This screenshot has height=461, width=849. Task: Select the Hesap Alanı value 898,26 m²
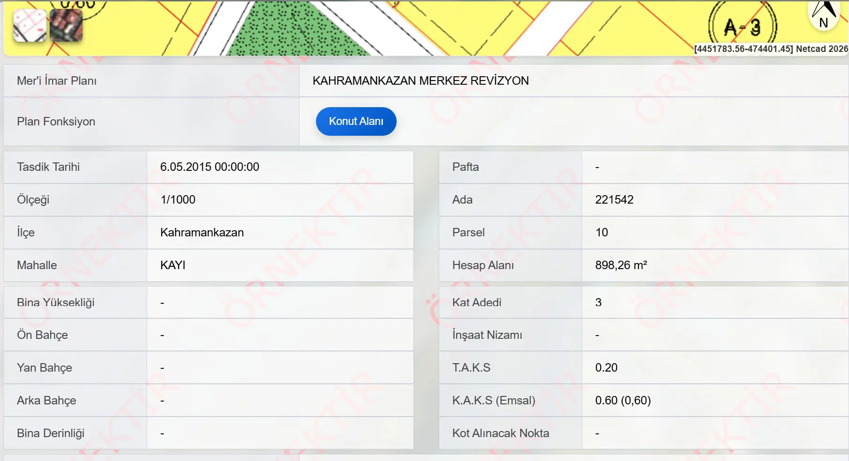(621, 265)
